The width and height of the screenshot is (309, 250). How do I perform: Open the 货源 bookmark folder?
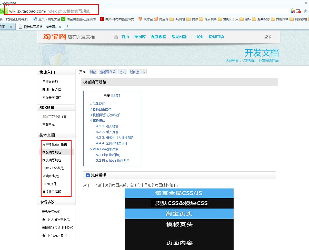[192, 19]
